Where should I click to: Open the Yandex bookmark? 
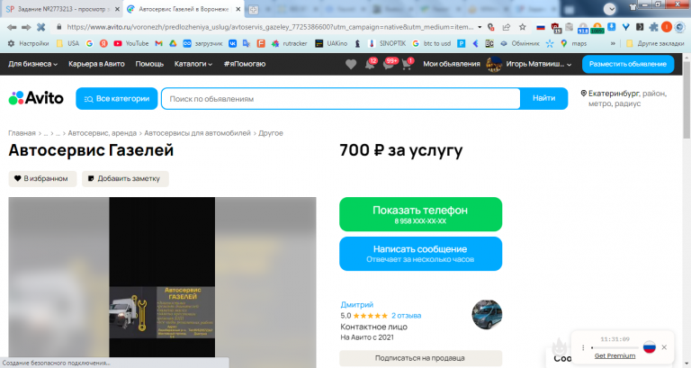(103, 43)
